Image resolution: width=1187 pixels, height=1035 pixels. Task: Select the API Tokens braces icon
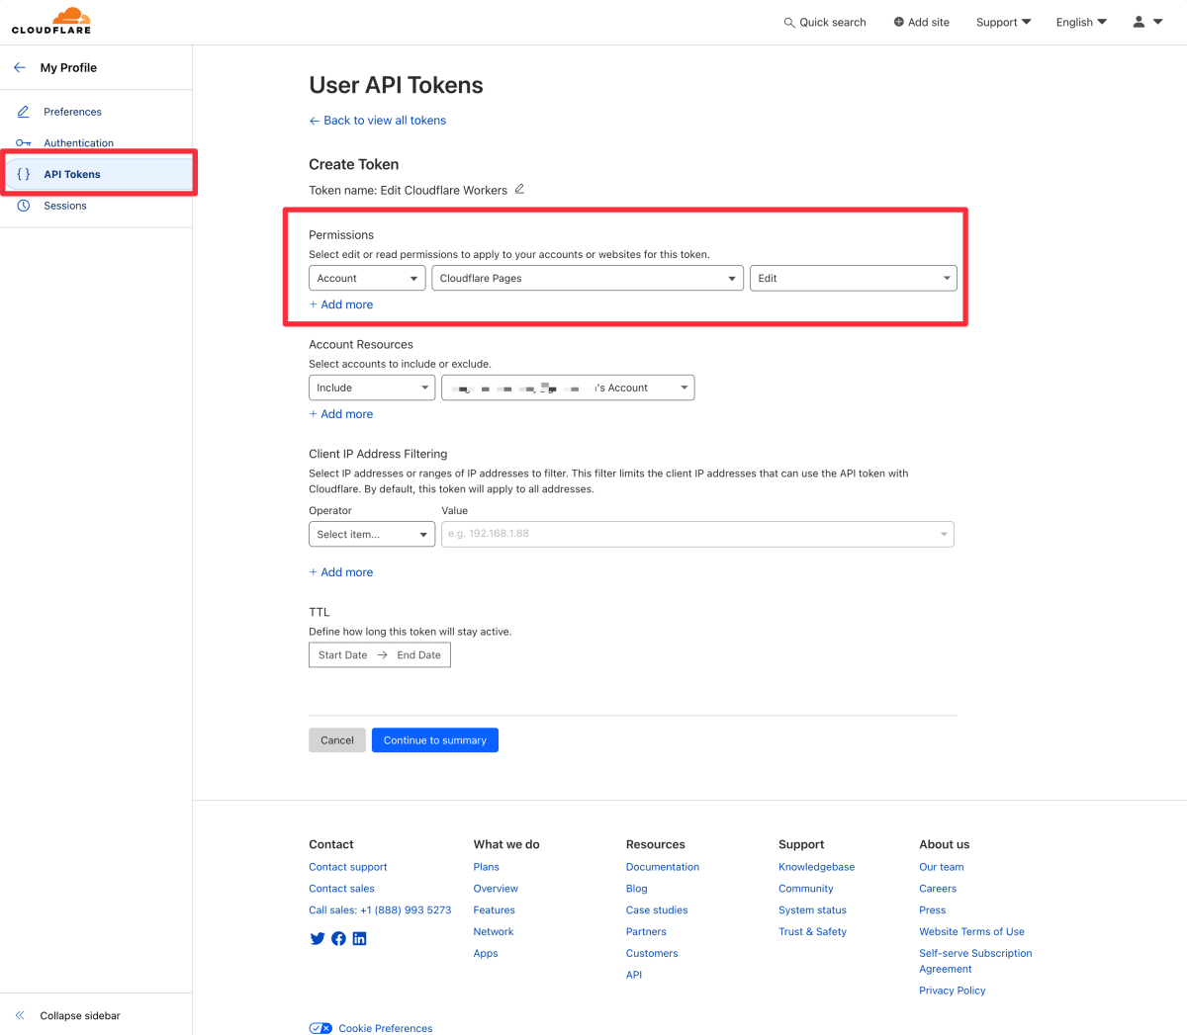pos(22,173)
